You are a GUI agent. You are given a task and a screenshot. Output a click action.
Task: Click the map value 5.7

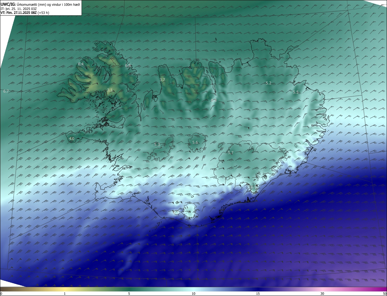point(231,153)
